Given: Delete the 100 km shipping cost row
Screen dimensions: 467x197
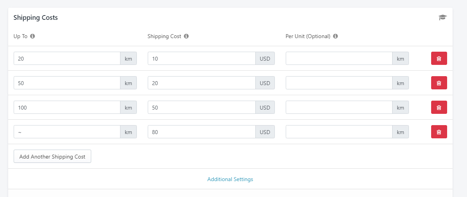Looking at the screenshot, I should 439,107.
